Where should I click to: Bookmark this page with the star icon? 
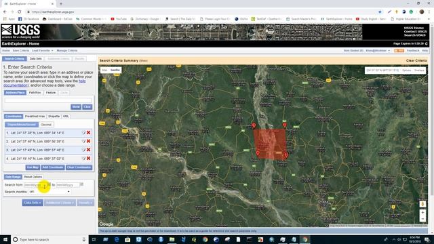point(380,12)
